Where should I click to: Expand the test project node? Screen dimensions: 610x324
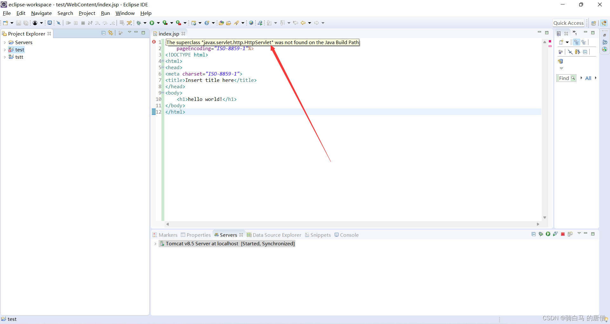pyautogui.click(x=5, y=50)
